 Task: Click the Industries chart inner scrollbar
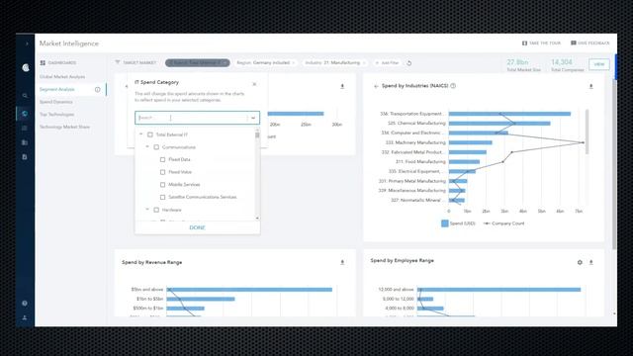point(587,132)
